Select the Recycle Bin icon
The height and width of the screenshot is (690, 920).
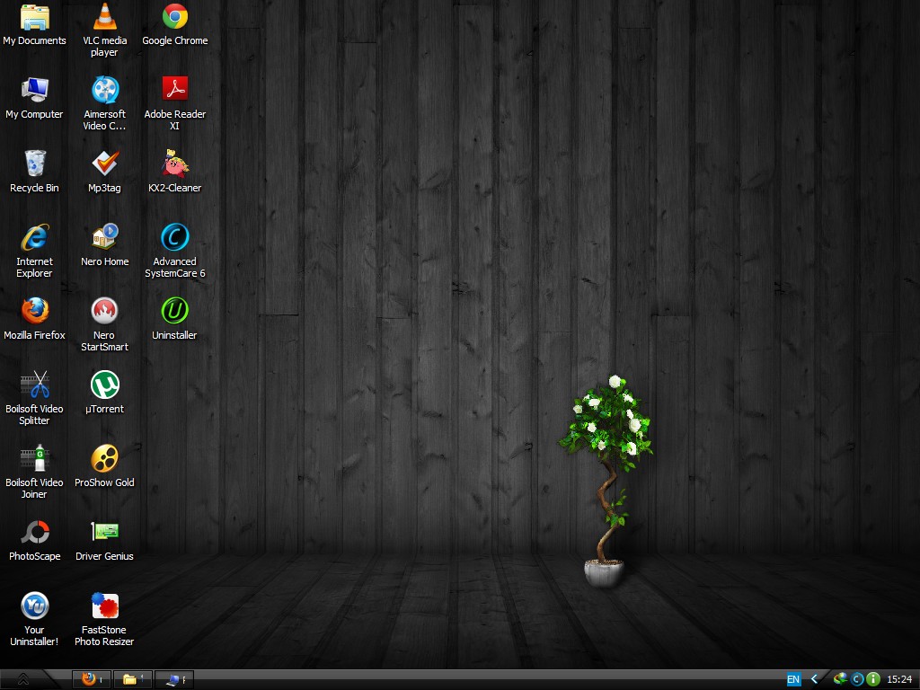pyautogui.click(x=34, y=164)
